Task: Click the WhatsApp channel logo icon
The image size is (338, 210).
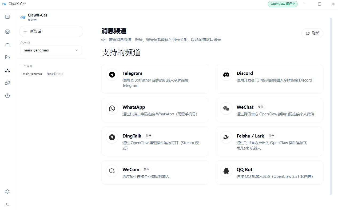Action: pos(112,108)
